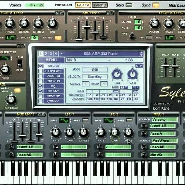Image resolution: width=185 pixels, height=185 pixels.
Task: Copy Amp Env A settings with C
Action: (x=108, y=13)
